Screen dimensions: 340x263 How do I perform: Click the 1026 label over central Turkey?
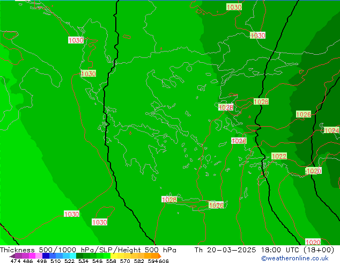pos(304,114)
